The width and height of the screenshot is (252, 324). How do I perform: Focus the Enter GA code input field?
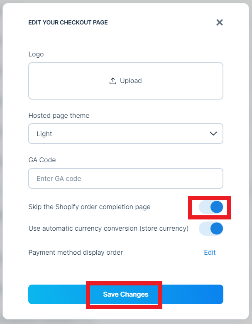[x=125, y=178]
